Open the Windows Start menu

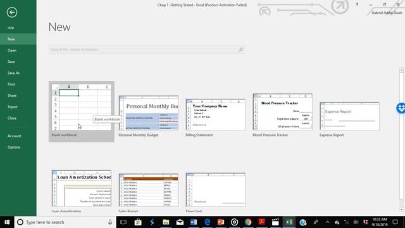(x=7, y=222)
